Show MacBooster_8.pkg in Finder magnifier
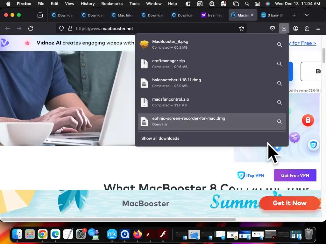 tap(280, 44)
